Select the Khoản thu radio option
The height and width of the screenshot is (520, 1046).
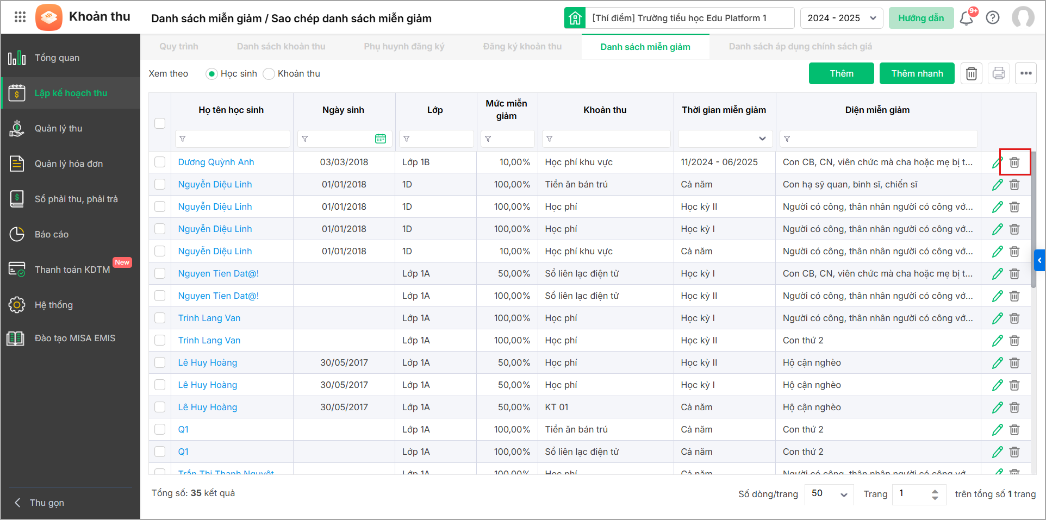tap(269, 74)
